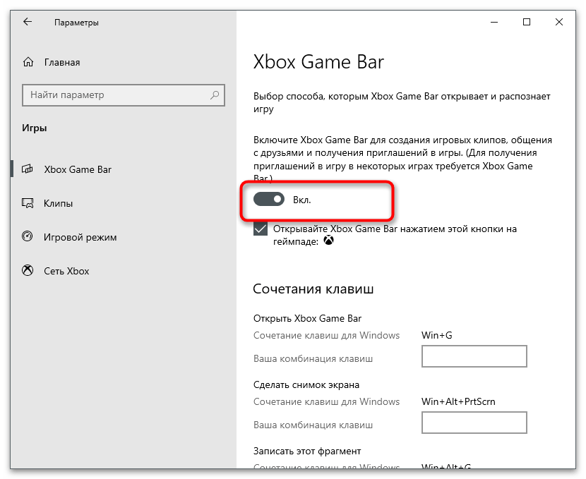Click the Игровой режим gauge icon
Screen dimensions: 586x479
28,237
